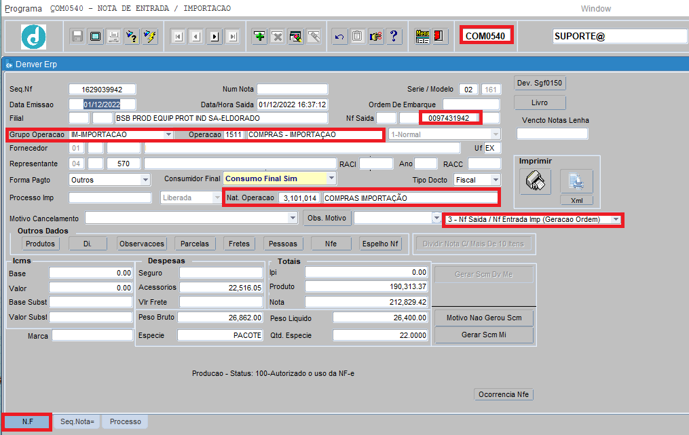The height and width of the screenshot is (435, 689).
Task: Click the Execute Query lightning icon
Action: tap(150, 37)
